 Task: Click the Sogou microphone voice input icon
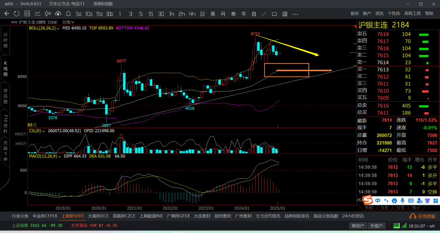click(403, 200)
